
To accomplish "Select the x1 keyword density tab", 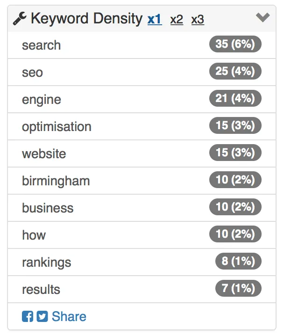I will click(x=155, y=20).
